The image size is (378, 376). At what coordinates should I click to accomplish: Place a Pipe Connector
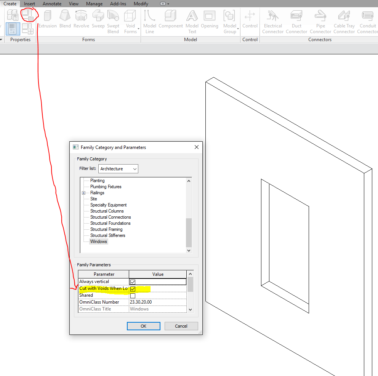pos(320,19)
